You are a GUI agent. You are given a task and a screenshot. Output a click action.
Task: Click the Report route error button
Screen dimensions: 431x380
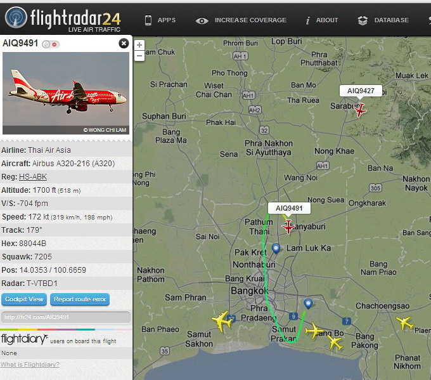click(80, 299)
